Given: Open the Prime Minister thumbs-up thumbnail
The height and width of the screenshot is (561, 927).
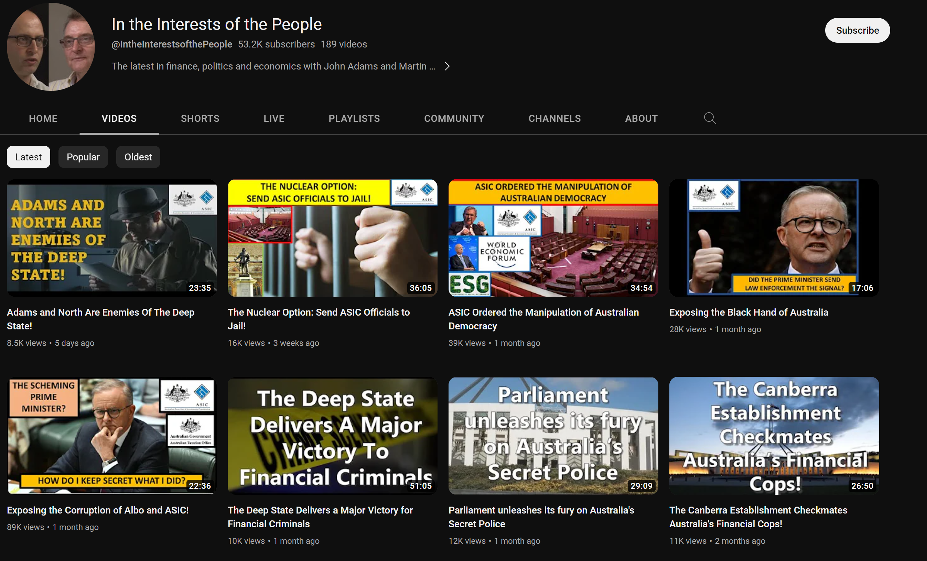Looking at the screenshot, I should [774, 238].
